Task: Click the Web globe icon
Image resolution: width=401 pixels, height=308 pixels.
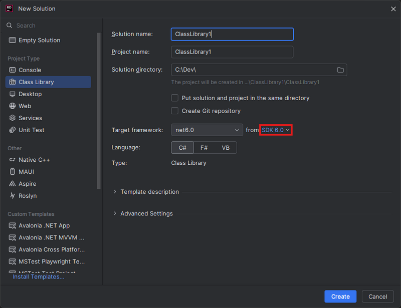Action: (12, 106)
